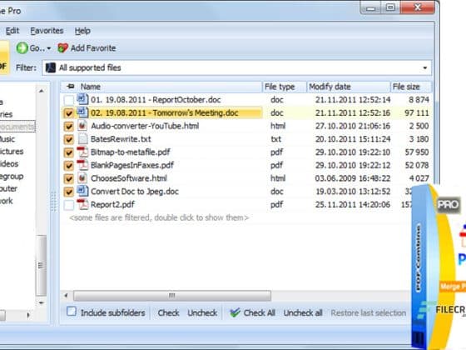Screen dimensions: 466x350
Task: Click modify date 27.10.2010 21:06:16
Action: click(x=353, y=126)
